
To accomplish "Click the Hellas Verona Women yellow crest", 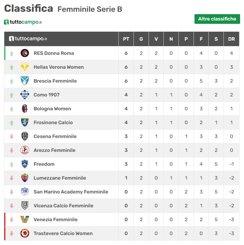I will click(x=25, y=67).
